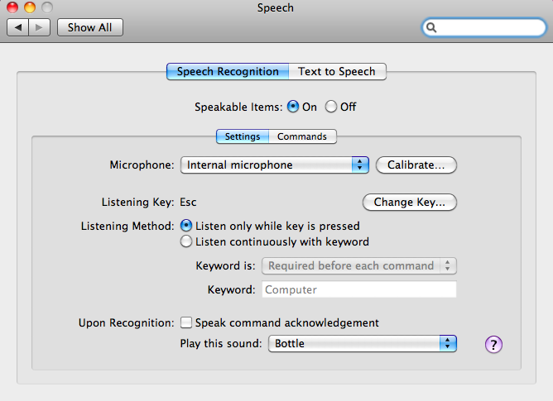Open the Commands tab
Viewport: 553px width, 401px height.
302,137
